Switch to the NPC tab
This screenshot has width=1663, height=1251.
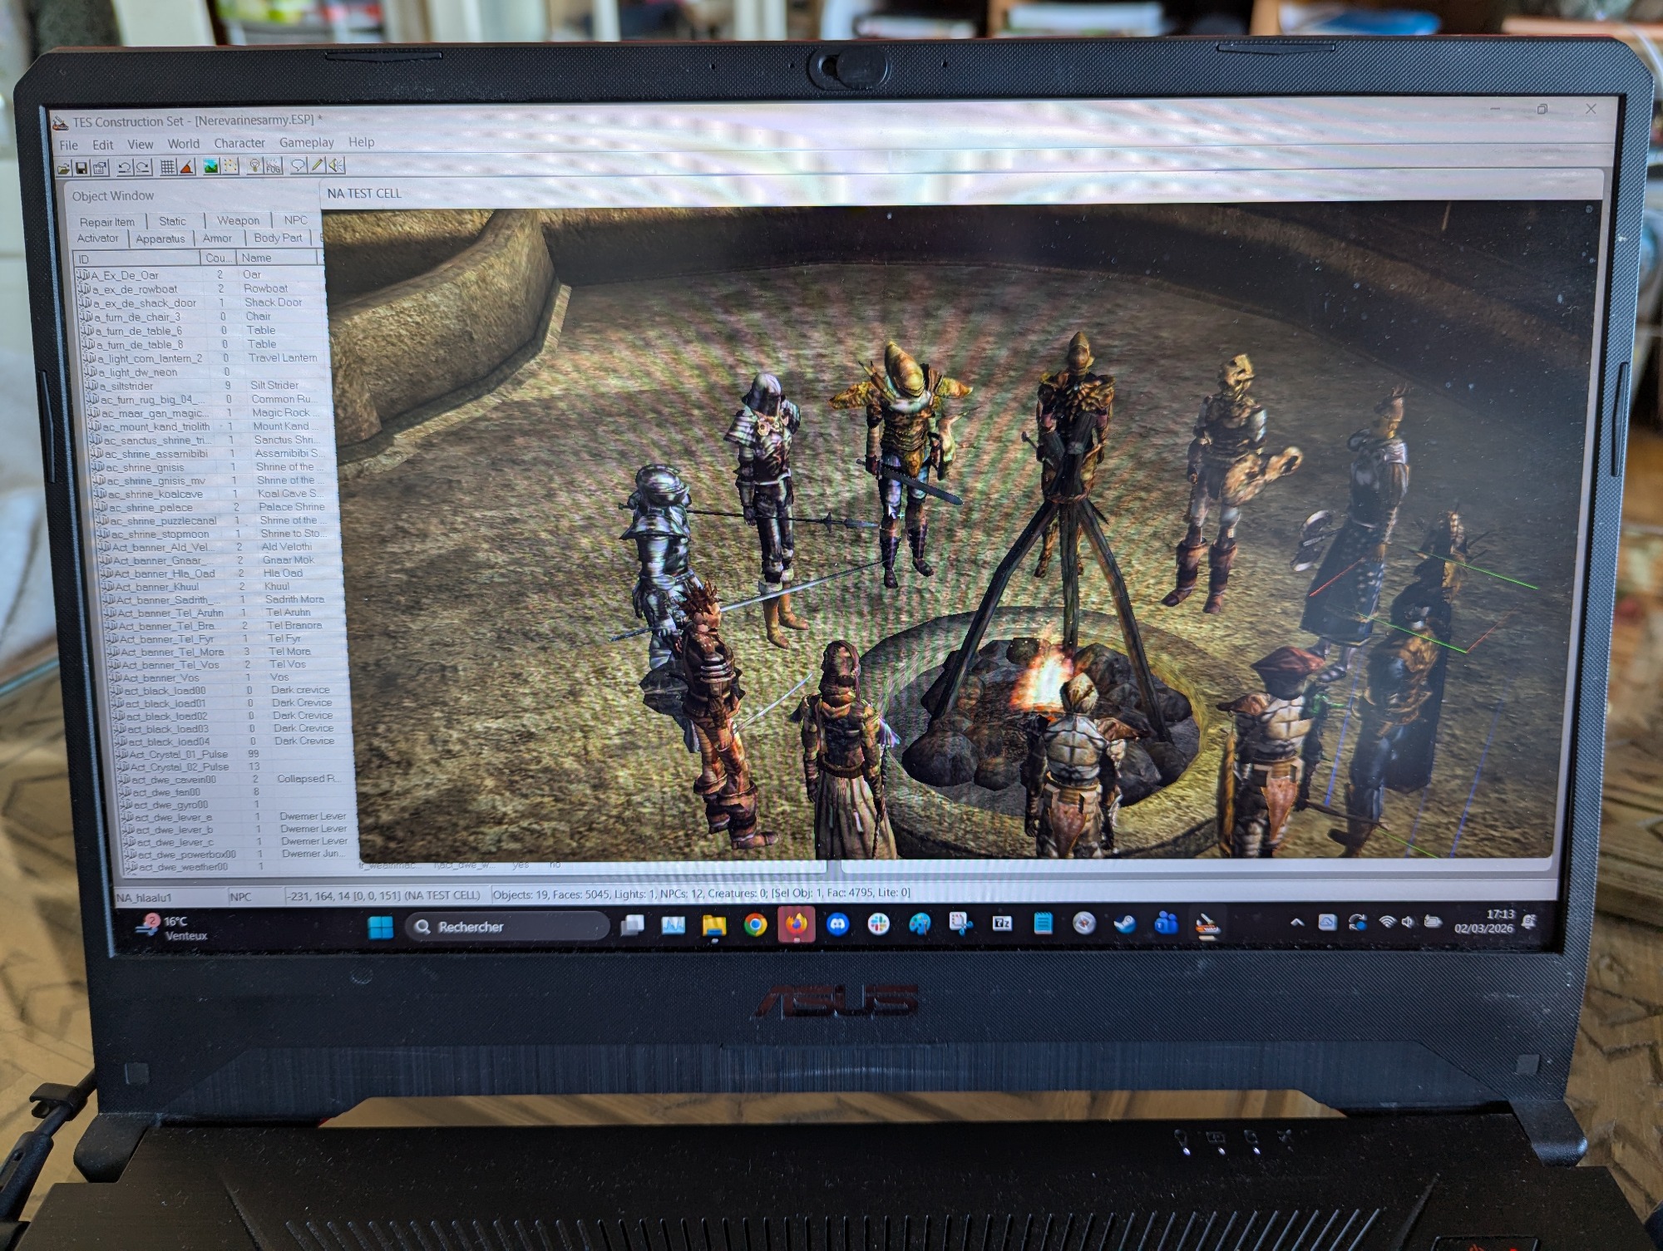click(x=295, y=220)
